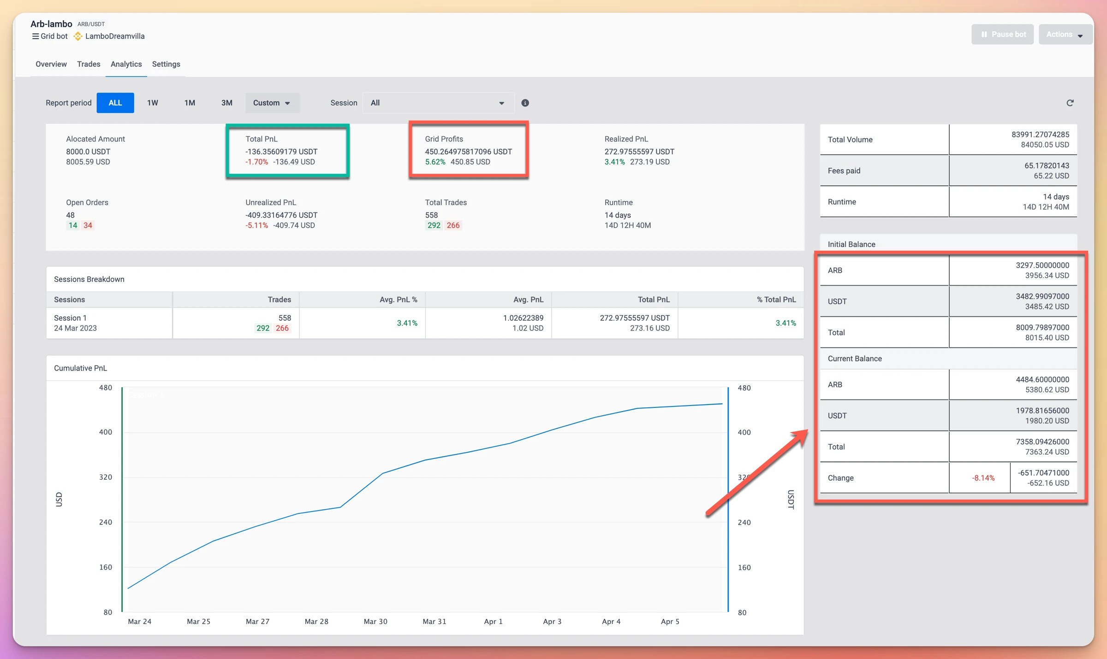Click the Total PnL column header
The width and height of the screenshot is (1107, 659).
point(653,300)
